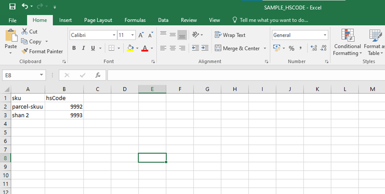Open the Formulas ribbon tab

[135, 20]
